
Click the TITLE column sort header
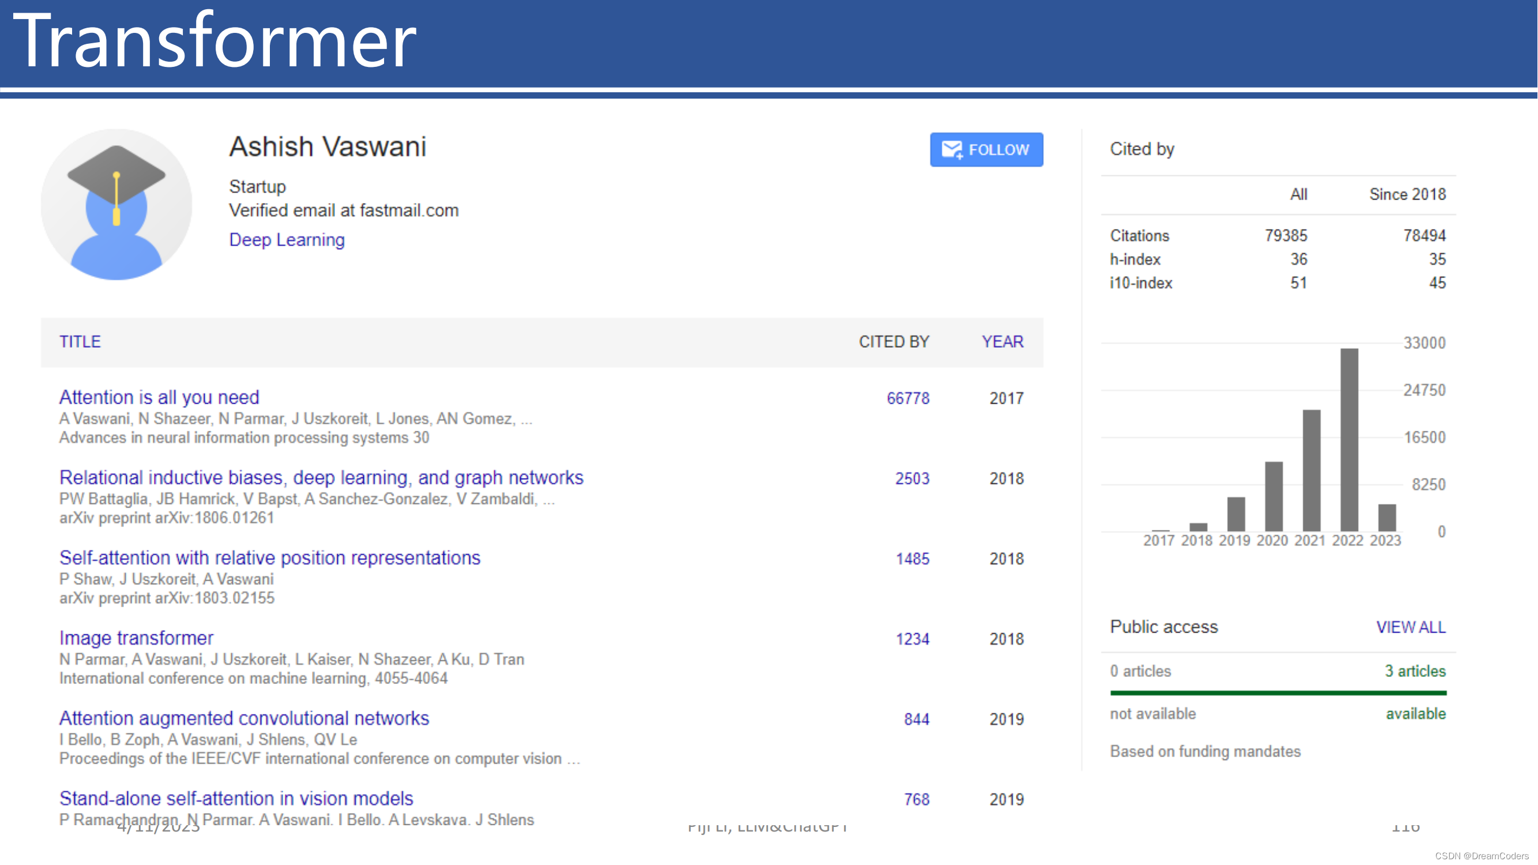(x=79, y=341)
